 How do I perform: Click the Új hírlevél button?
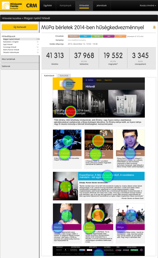pos(20,27)
